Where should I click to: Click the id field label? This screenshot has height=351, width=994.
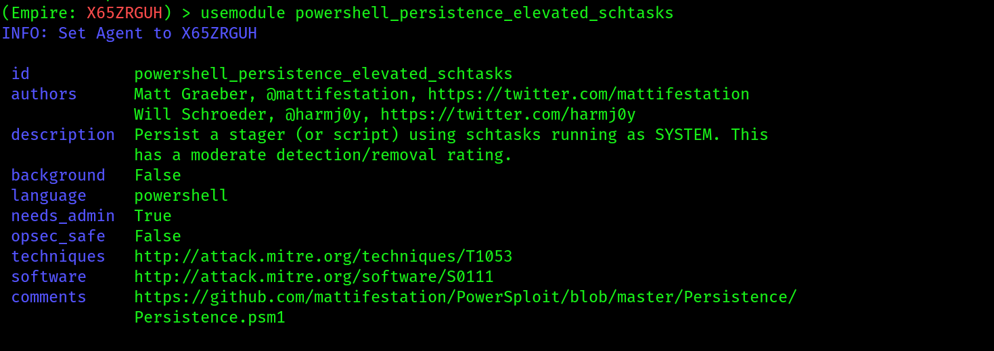tap(20, 74)
